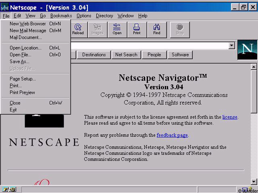Expand the location bar dropdown arrow
This screenshot has height=193, width=258.
pos(231,45)
